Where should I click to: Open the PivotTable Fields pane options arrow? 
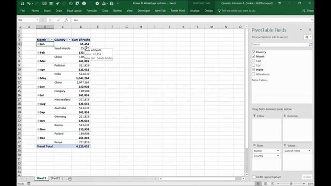tap(301, 30)
